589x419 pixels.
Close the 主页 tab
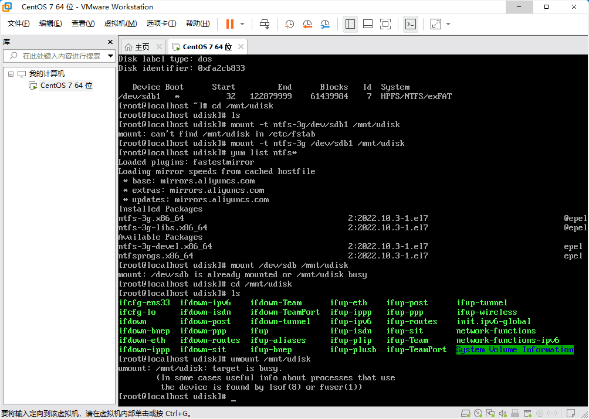(159, 46)
